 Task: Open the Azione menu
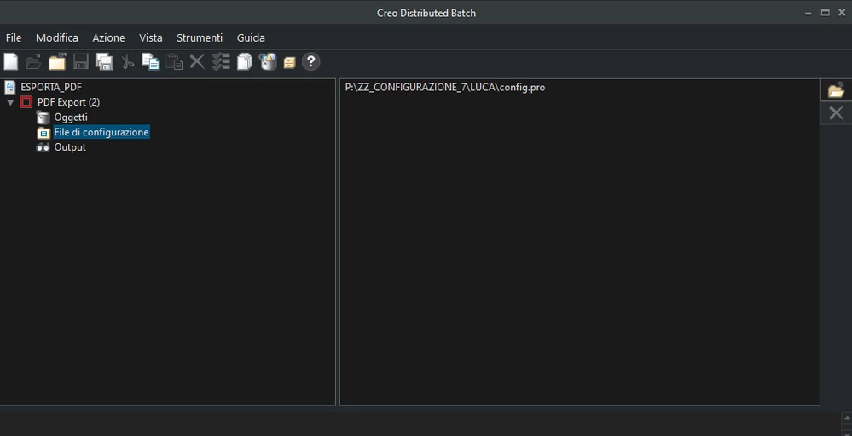108,38
